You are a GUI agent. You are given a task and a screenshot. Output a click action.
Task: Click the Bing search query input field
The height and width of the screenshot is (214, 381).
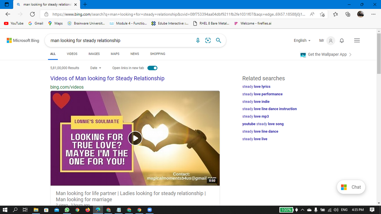pos(120,41)
